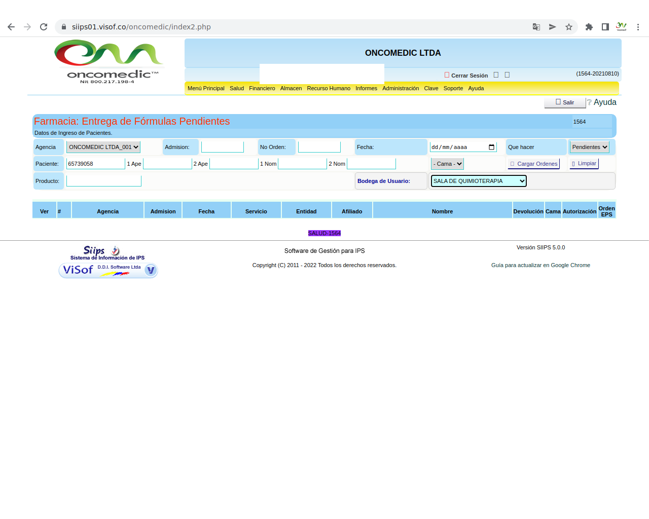
Task: Open the Almacen menu
Action: [291, 88]
